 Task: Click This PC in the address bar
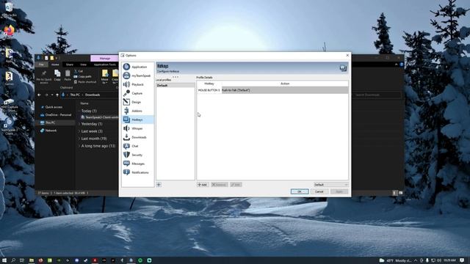click(x=75, y=95)
